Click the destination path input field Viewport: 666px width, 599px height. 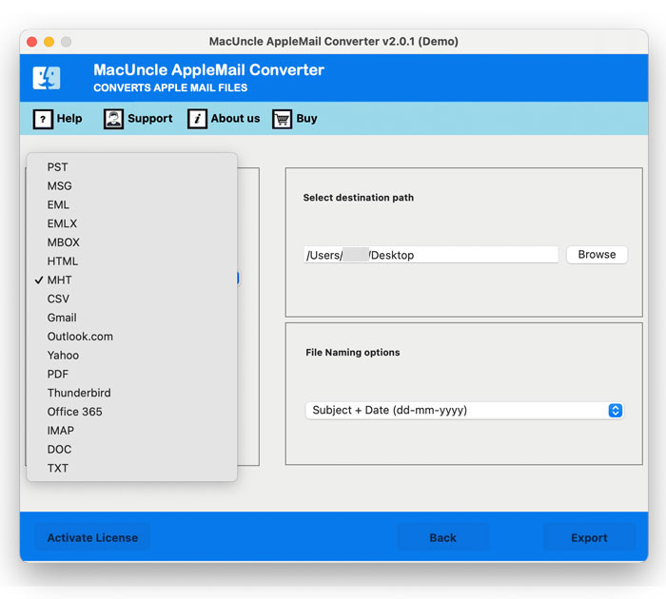pos(431,255)
